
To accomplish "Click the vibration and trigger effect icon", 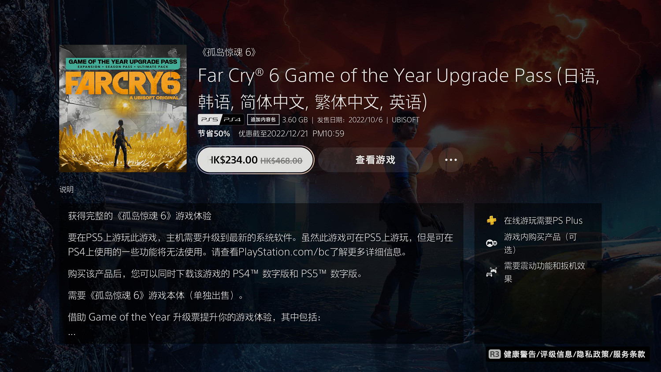I will click(x=491, y=272).
